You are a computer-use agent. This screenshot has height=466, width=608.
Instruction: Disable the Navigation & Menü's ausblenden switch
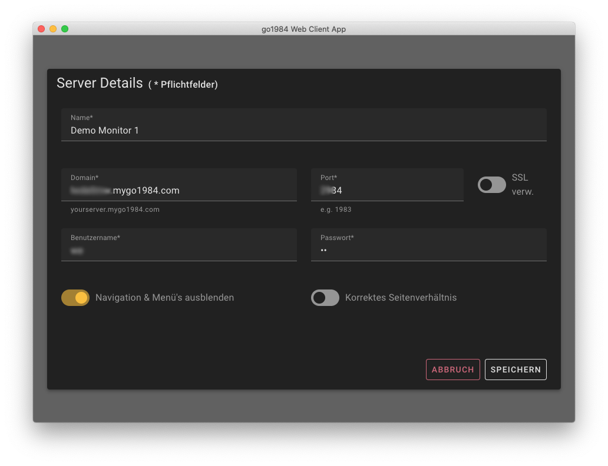(x=75, y=298)
